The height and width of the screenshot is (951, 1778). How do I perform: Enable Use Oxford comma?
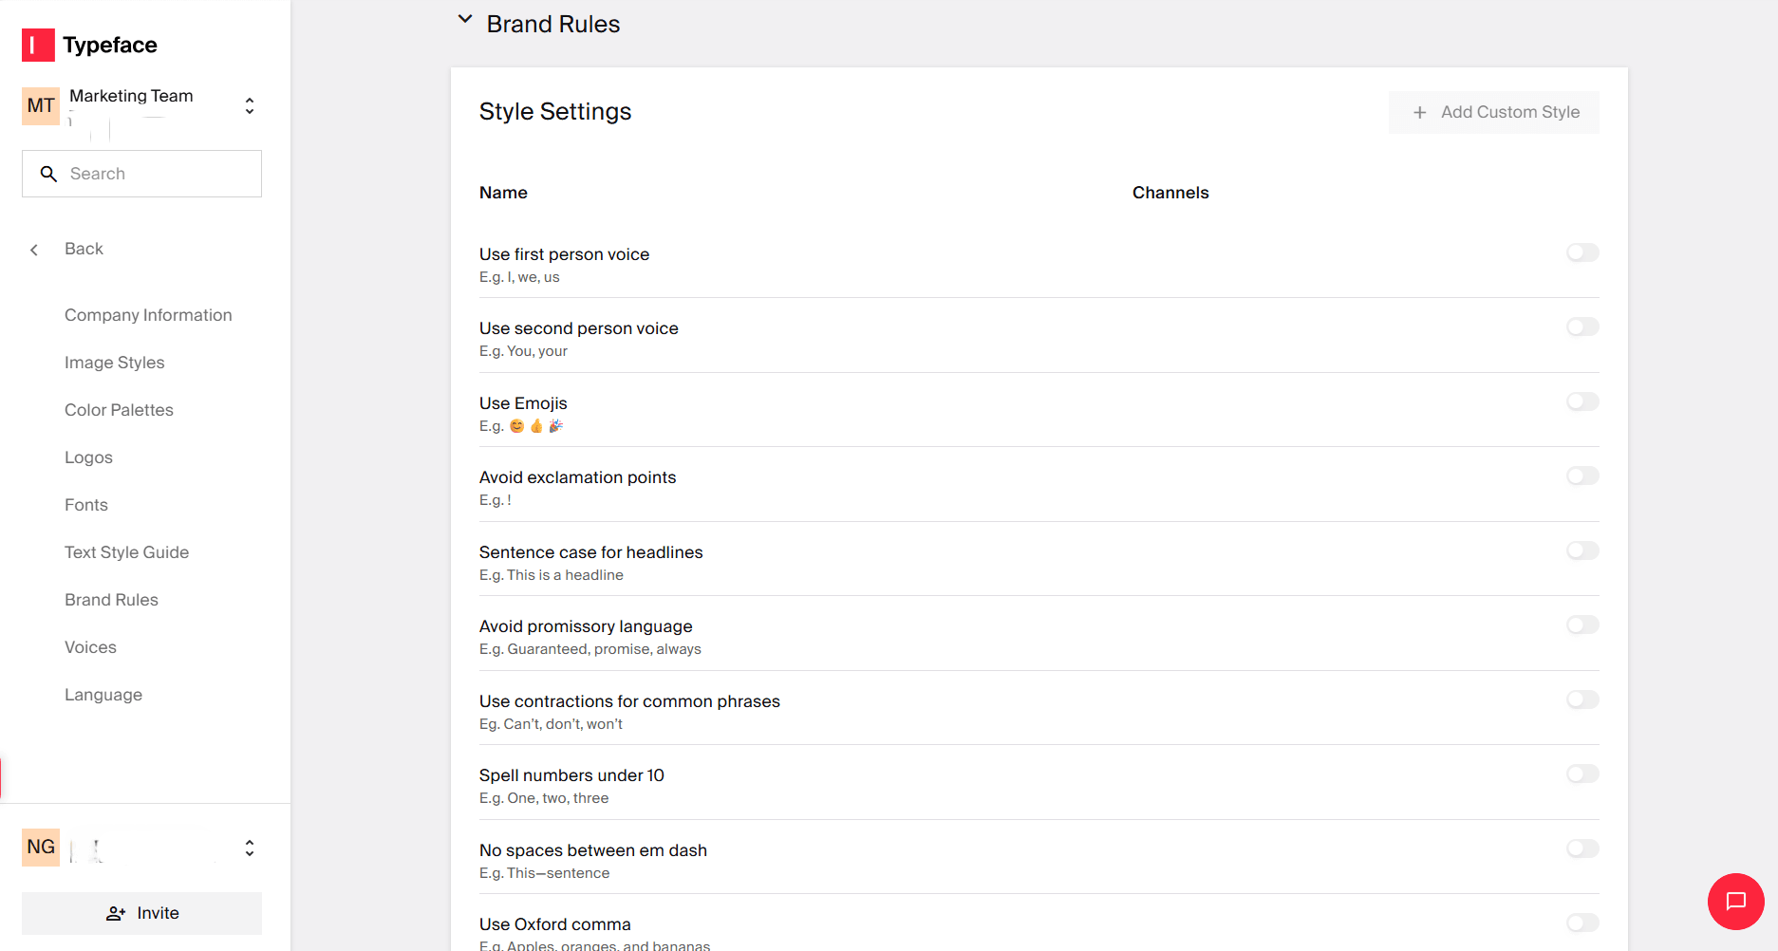(x=1581, y=923)
